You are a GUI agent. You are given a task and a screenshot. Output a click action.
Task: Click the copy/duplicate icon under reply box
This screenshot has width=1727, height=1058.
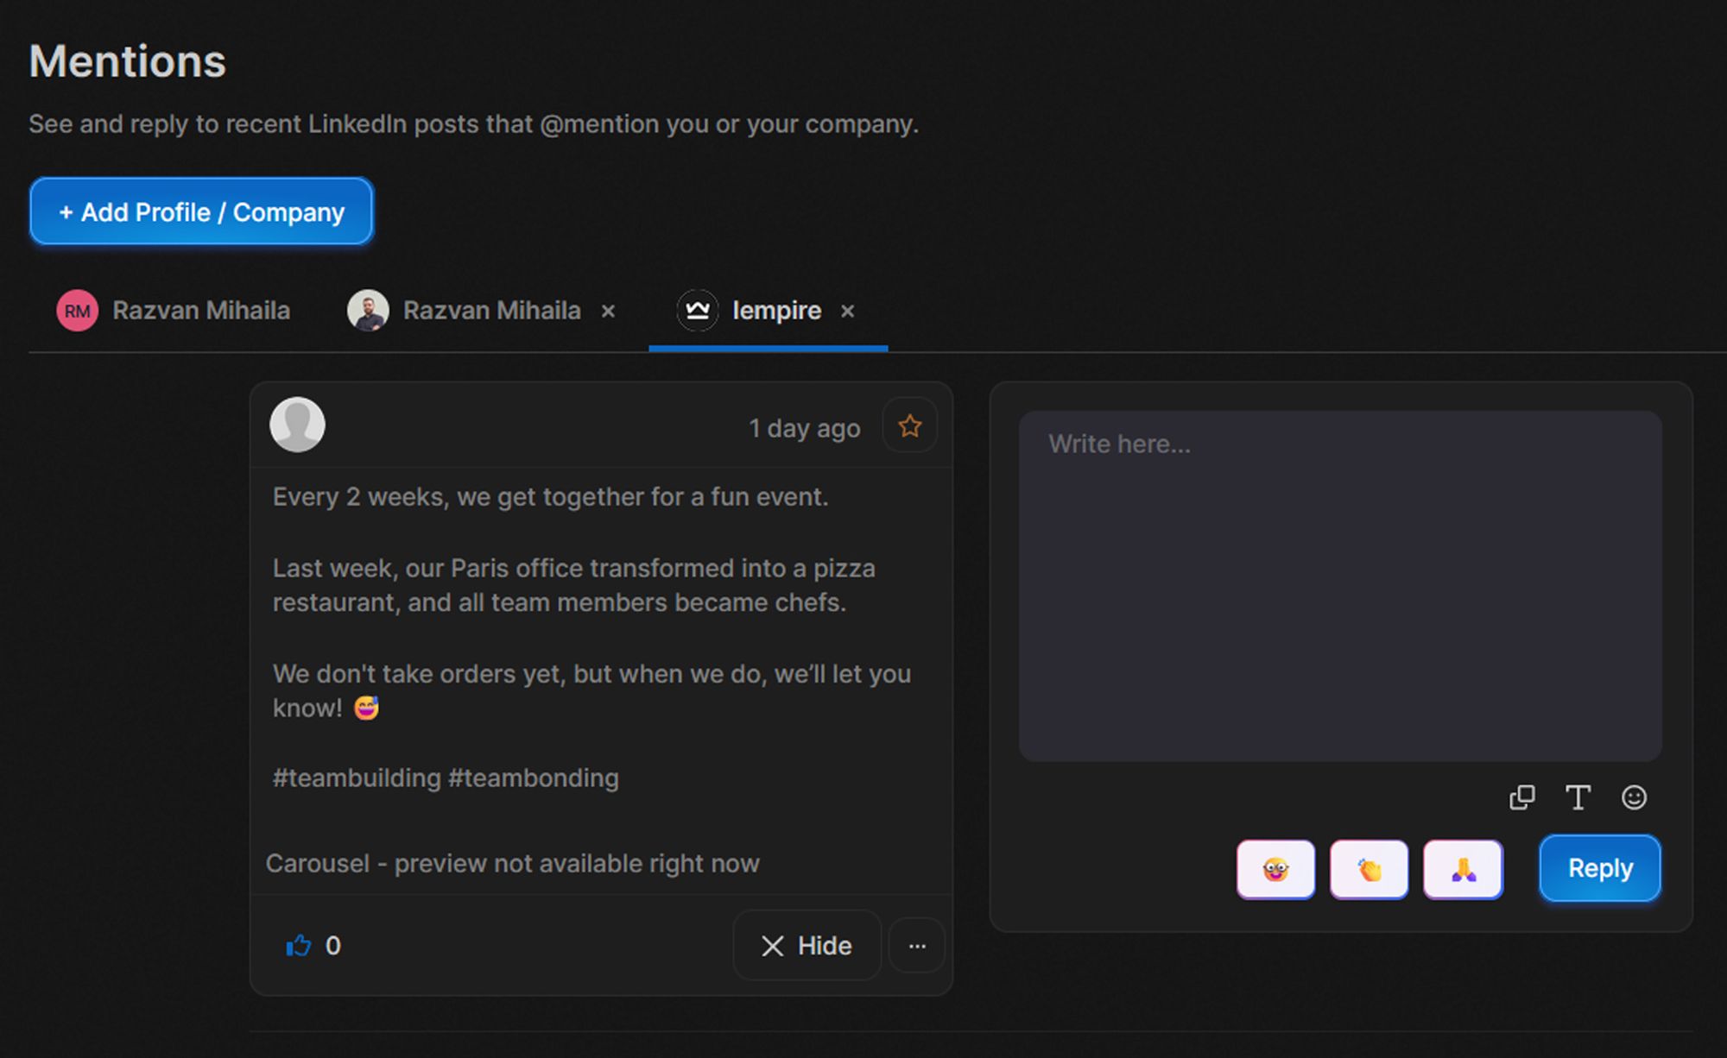click(1522, 797)
